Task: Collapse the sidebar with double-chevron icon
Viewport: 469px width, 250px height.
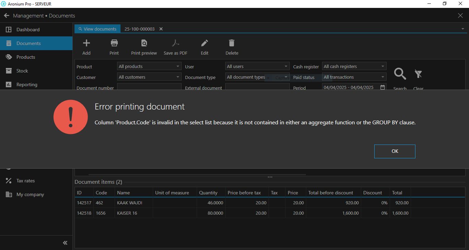Action: [x=65, y=243]
